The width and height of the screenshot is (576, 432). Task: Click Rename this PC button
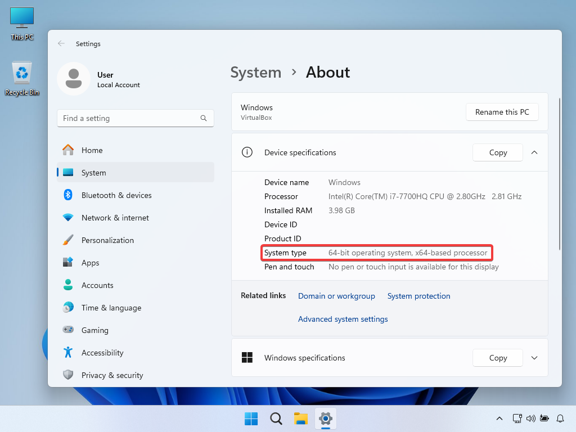pos(502,112)
